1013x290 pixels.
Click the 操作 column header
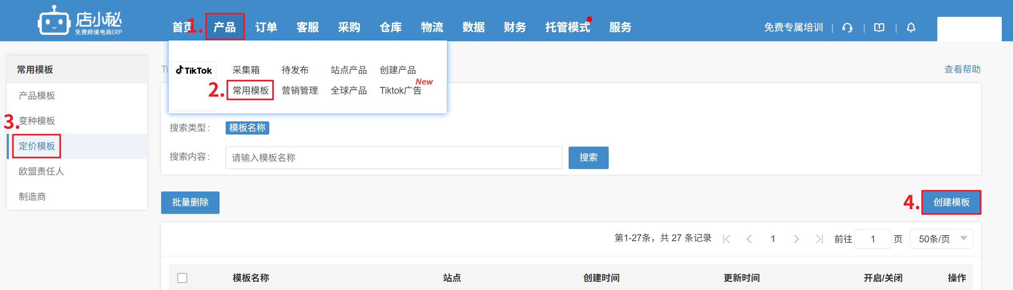(x=957, y=278)
